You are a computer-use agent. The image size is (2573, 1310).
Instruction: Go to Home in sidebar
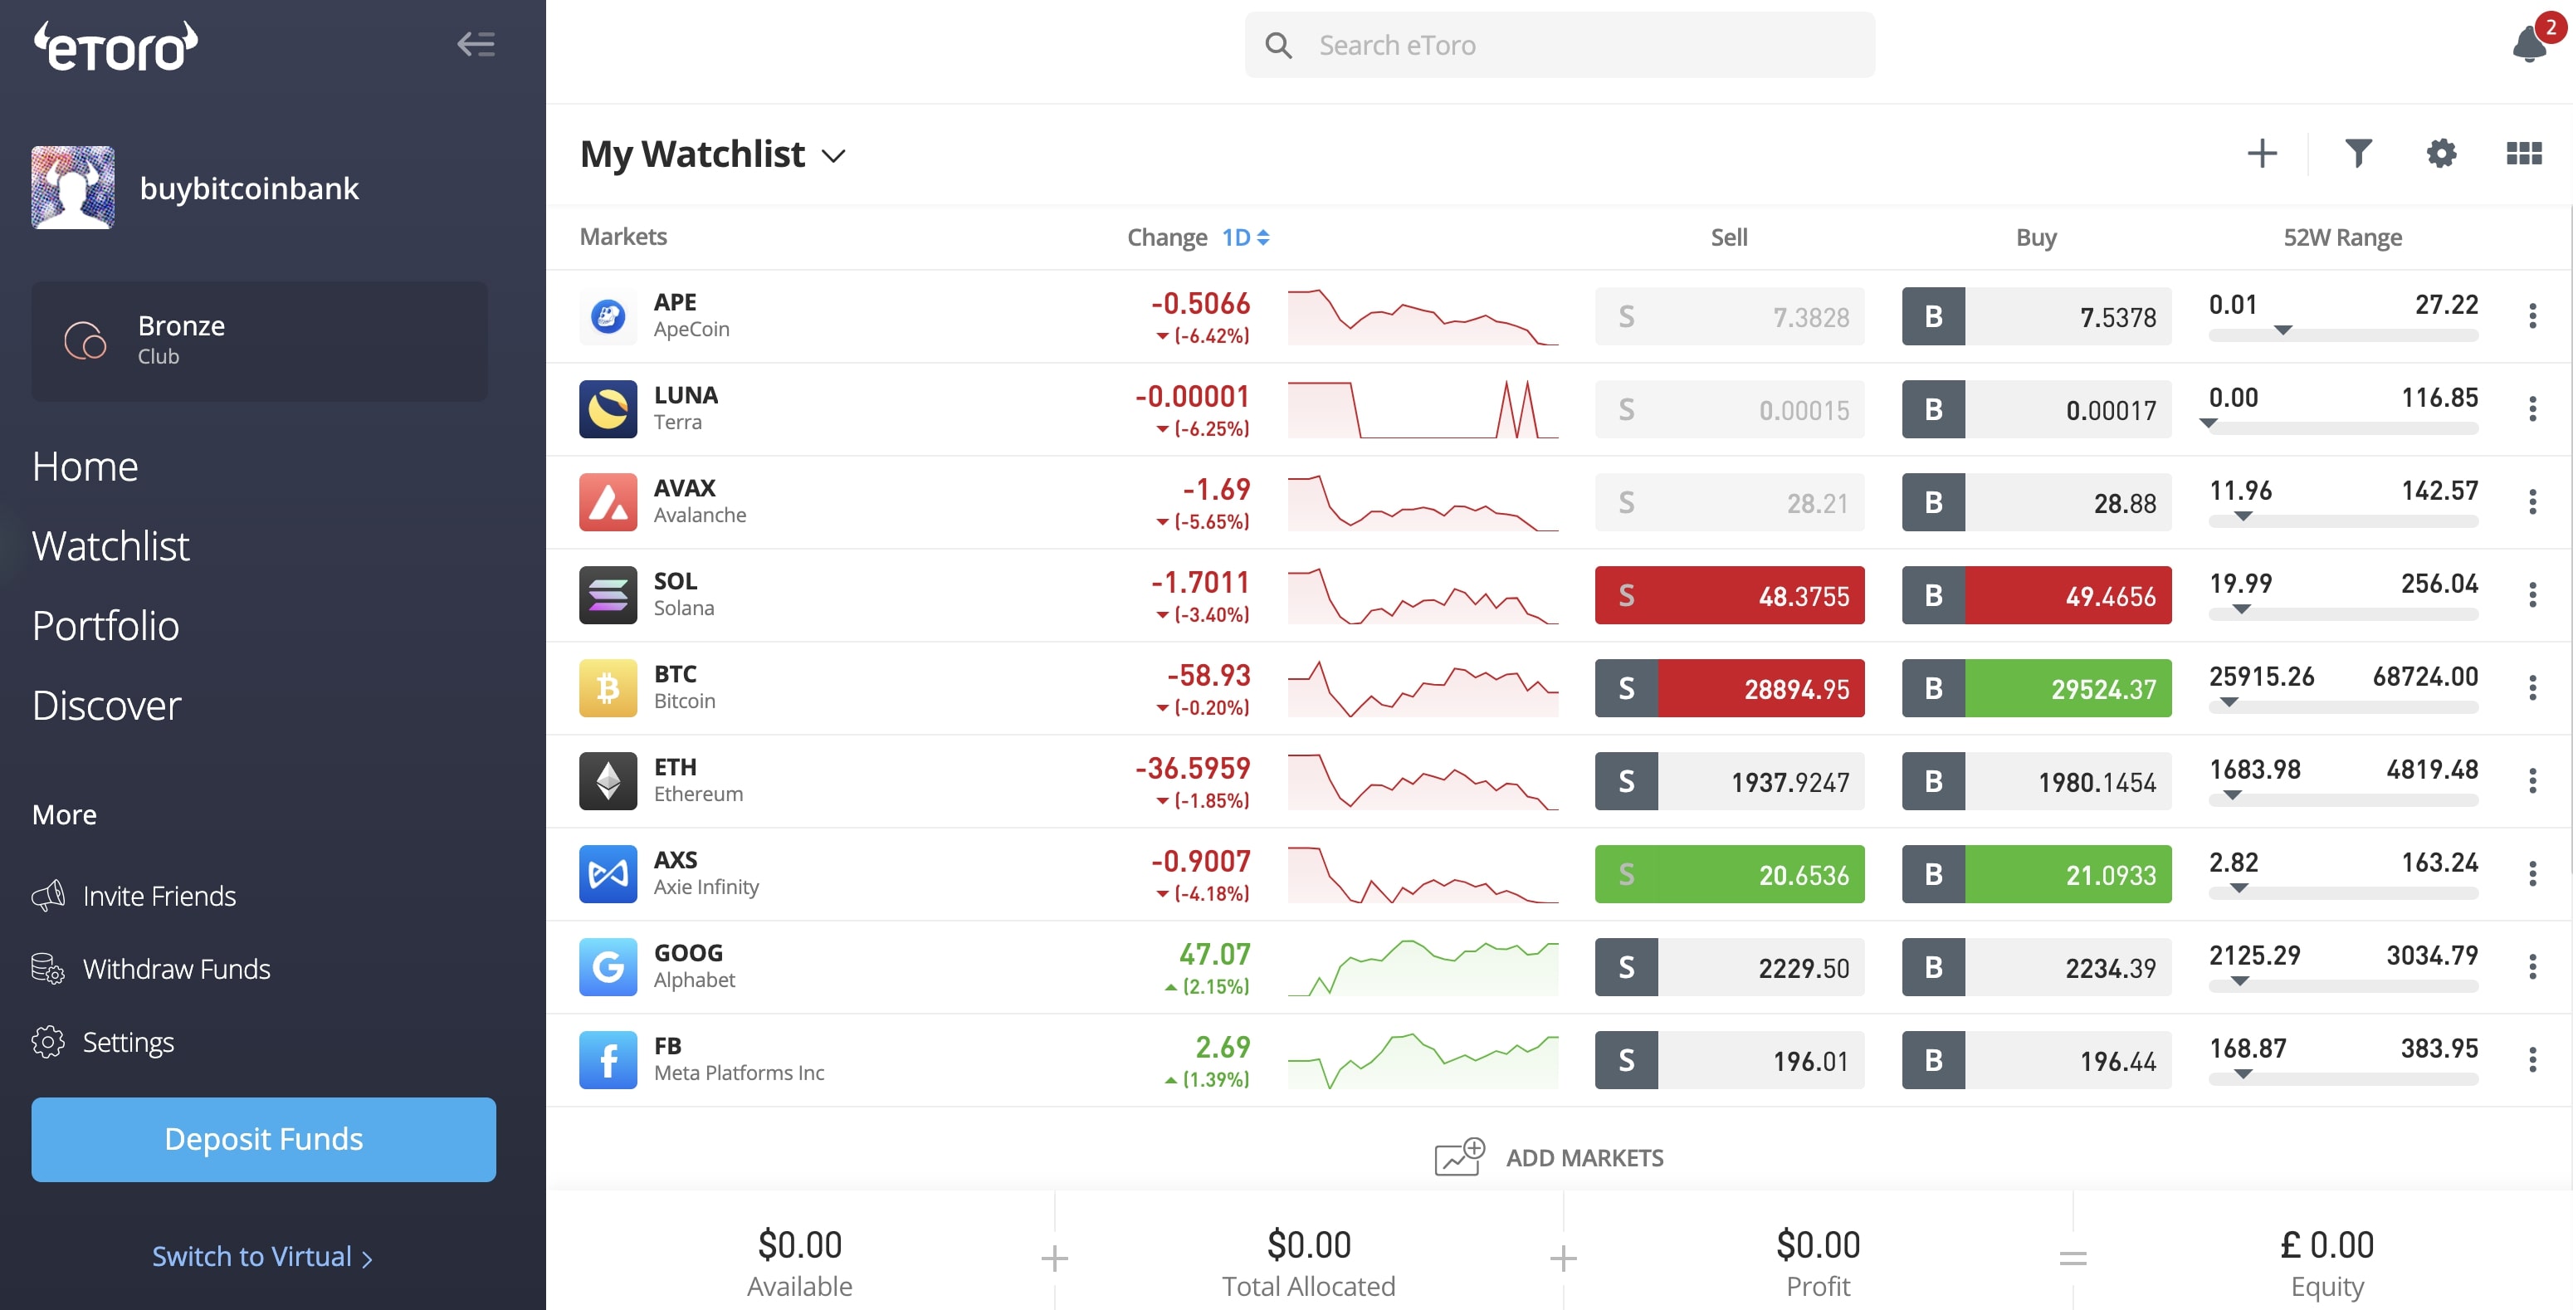coord(85,467)
